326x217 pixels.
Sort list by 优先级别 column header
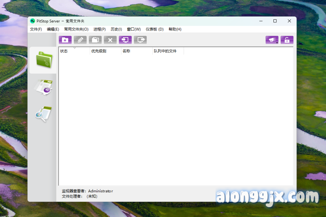[x=105, y=51]
